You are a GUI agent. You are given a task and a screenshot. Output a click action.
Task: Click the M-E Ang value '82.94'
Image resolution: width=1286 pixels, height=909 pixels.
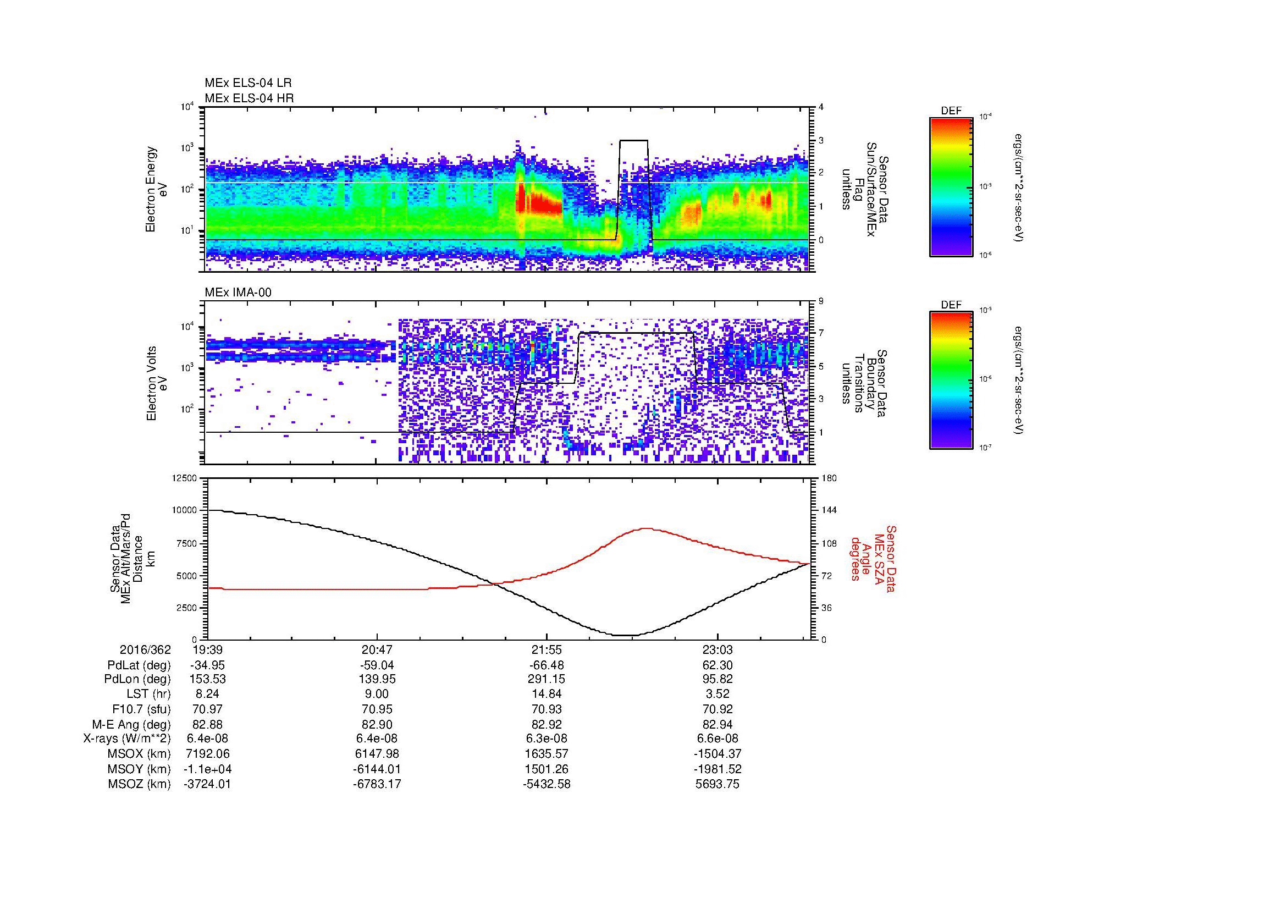[x=717, y=725]
